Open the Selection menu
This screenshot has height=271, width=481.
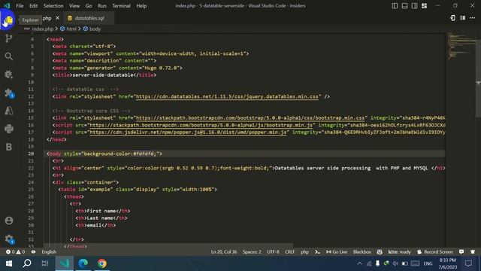click(x=53, y=6)
